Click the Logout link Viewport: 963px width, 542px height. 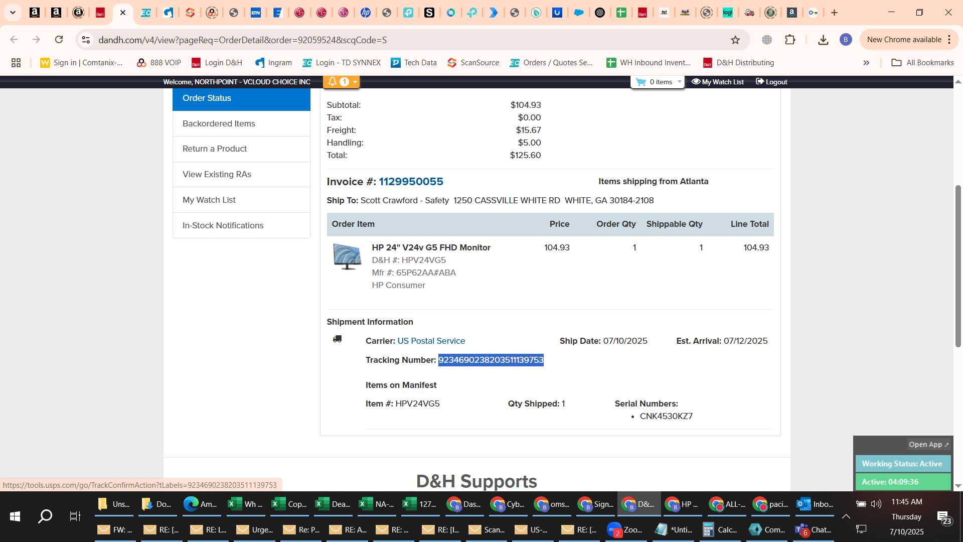pyautogui.click(x=771, y=82)
